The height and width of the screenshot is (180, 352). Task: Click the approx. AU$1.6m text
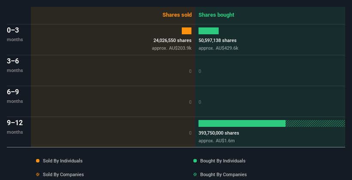217,141
